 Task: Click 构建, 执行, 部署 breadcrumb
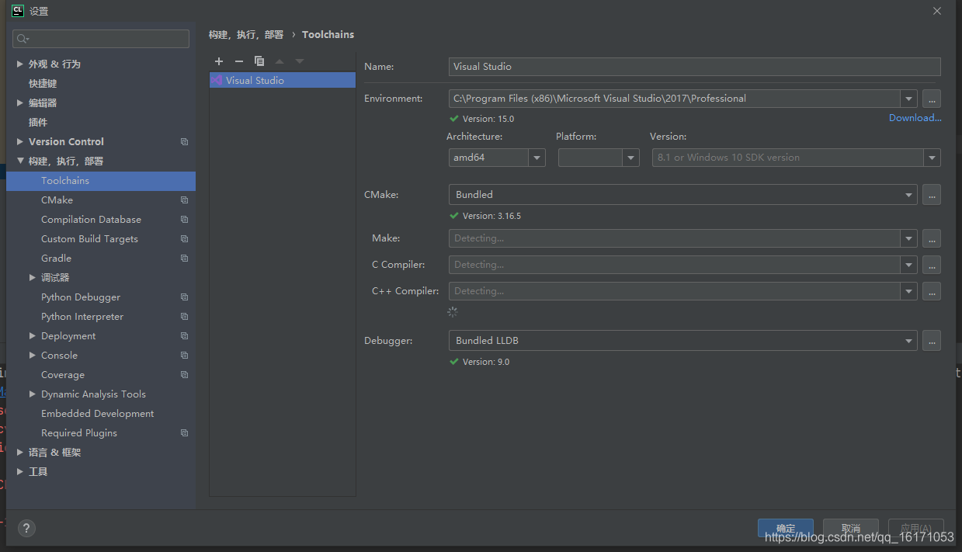[246, 34]
